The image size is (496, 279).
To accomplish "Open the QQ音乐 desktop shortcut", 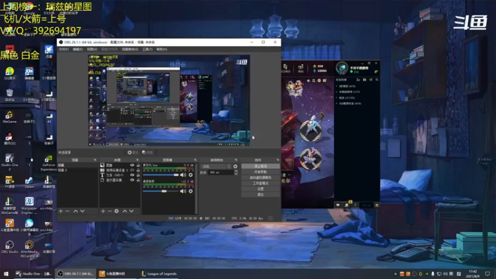I will [x=9, y=73].
